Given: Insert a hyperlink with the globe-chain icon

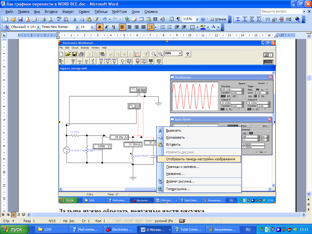Looking at the screenshot, I should (x=127, y=19).
